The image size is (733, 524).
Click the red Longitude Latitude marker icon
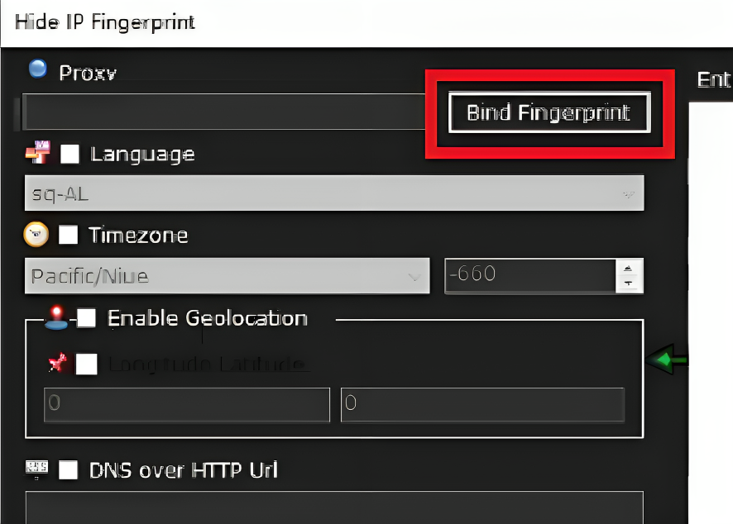(x=58, y=362)
